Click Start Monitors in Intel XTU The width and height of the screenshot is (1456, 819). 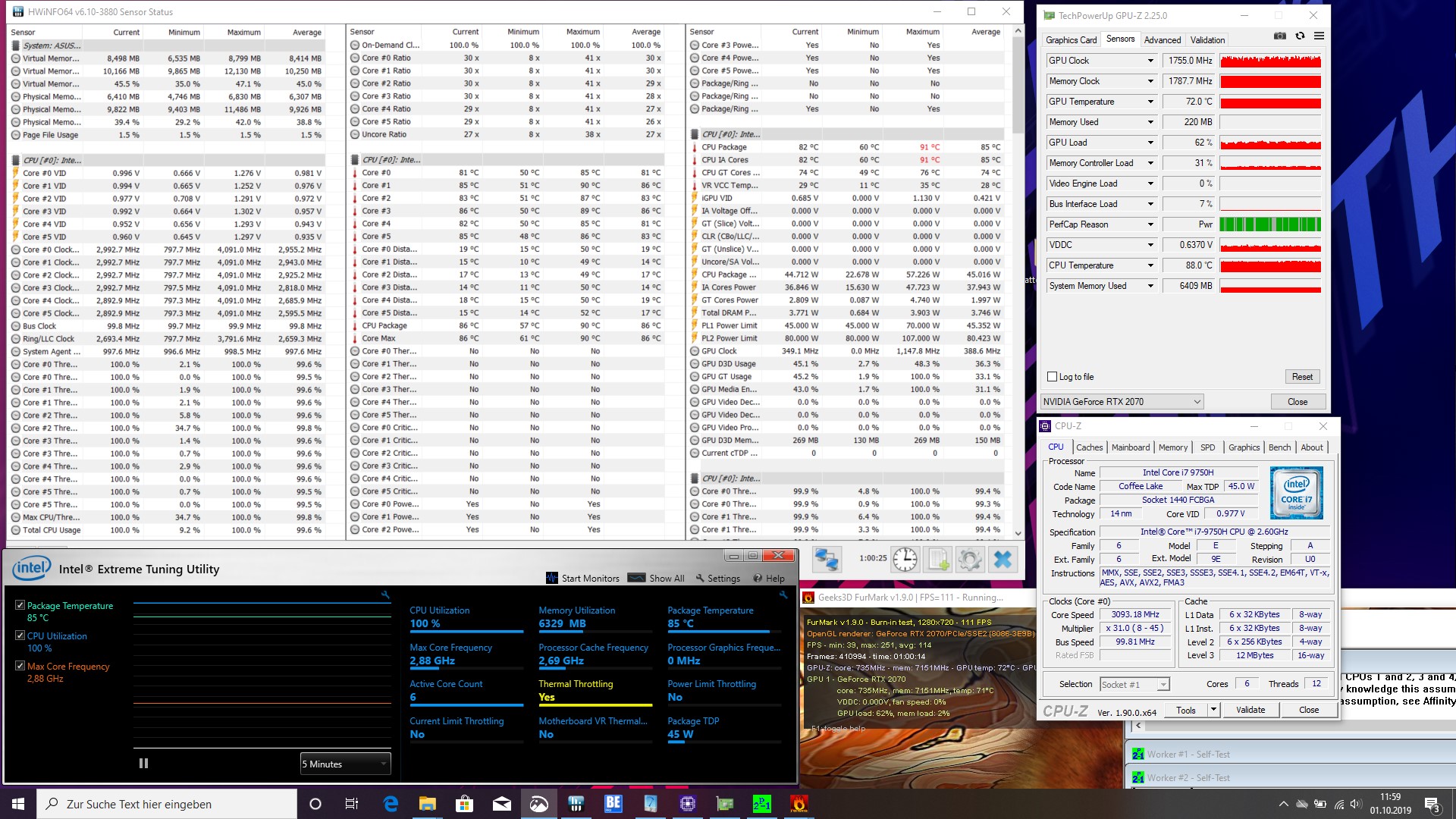tap(582, 578)
